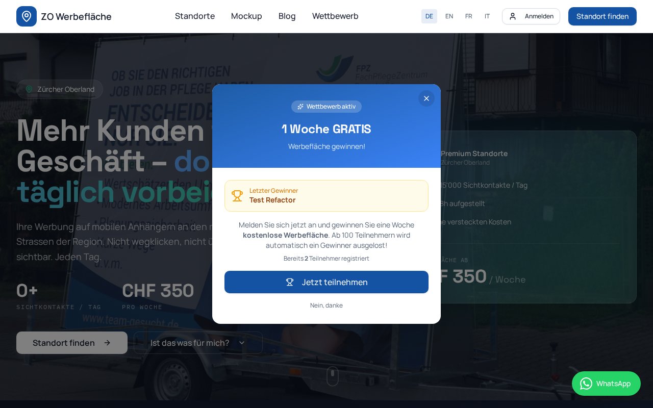
Task: Expand the 'Ist das was für mich?' dropdown
Action: pos(198,343)
